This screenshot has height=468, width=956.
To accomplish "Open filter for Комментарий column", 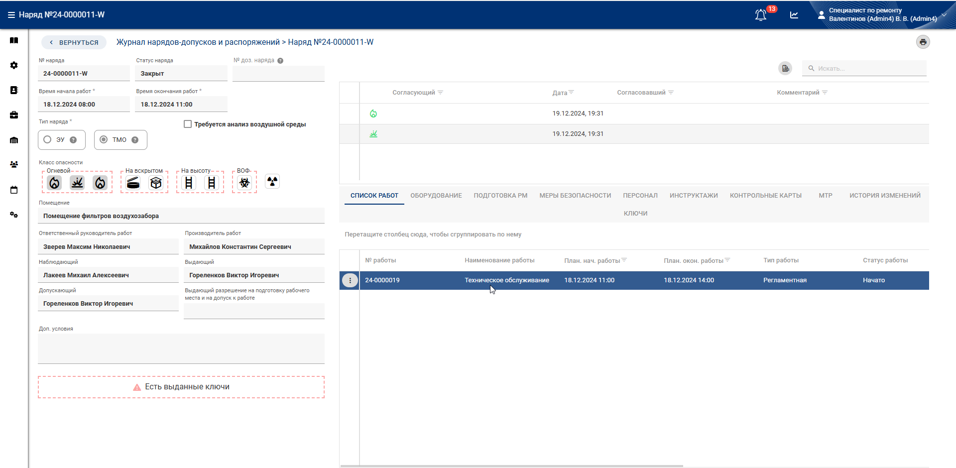I will tap(825, 93).
